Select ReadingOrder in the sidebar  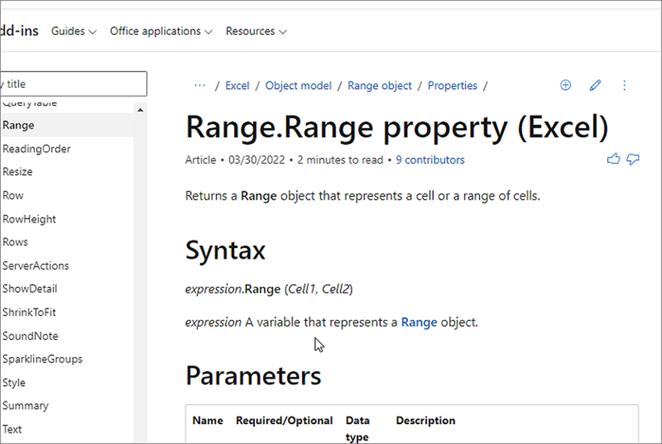pyautogui.click(x=37, y=149)
